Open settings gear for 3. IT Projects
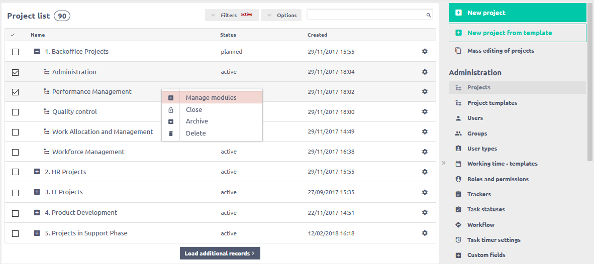594x264 pixels. [x=425, y=192]
